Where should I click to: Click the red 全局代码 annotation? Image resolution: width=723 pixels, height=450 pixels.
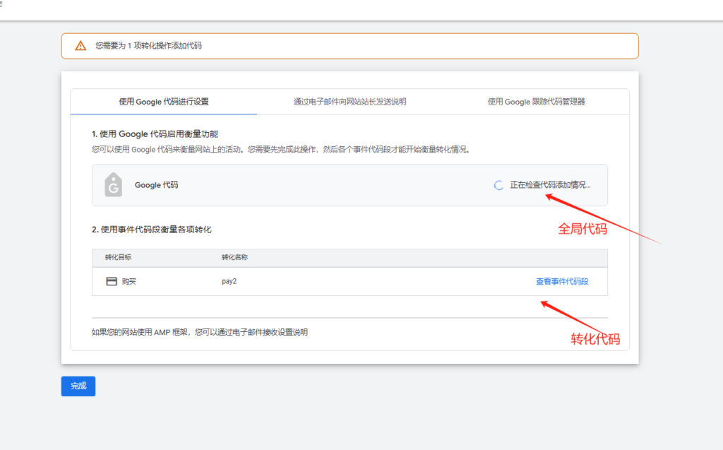click(581, 228)
